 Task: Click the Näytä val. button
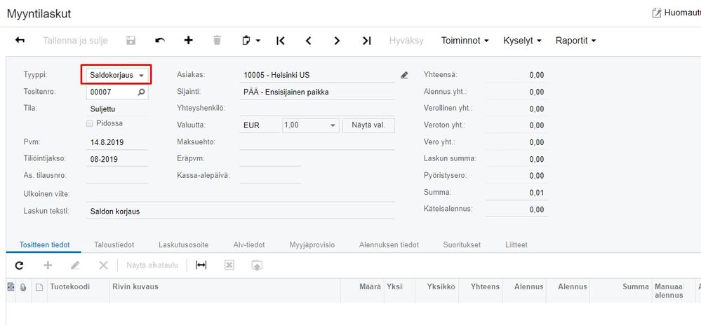368,126
